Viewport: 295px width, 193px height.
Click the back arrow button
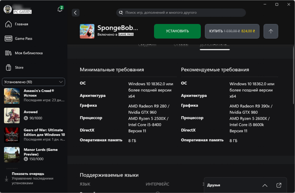click(76, 13)
